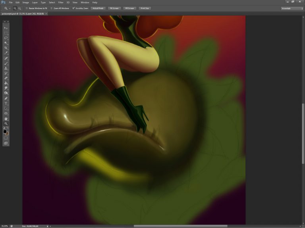
Task: Collapse the toolbox with double-arrow expander
Action: pyautogui.click(x=5, y=21)
